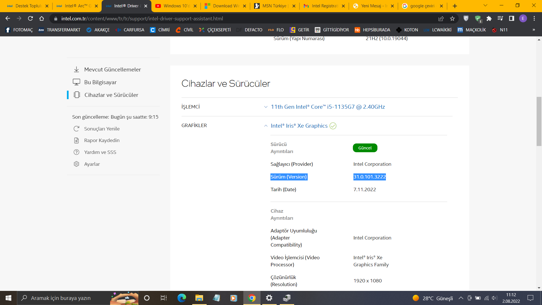Click the green verification checkmark by Graphics
542x305 pixels.
[333, 126]
